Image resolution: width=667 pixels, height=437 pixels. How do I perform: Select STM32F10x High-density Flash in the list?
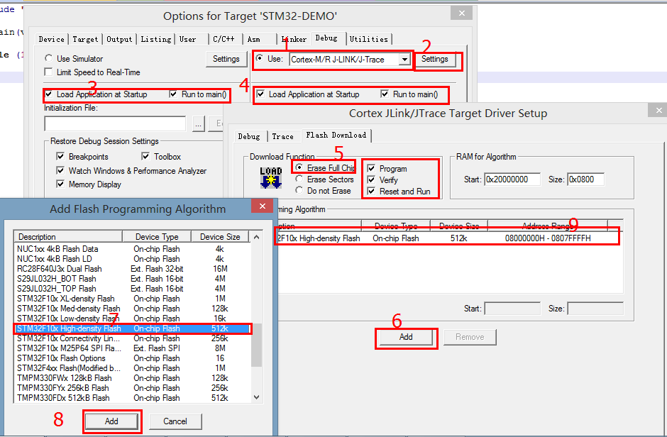[132, 328]
